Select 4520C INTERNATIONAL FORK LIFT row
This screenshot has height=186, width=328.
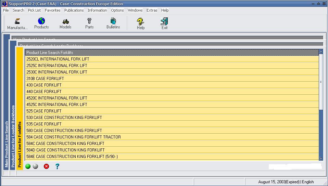pos(172,98)
